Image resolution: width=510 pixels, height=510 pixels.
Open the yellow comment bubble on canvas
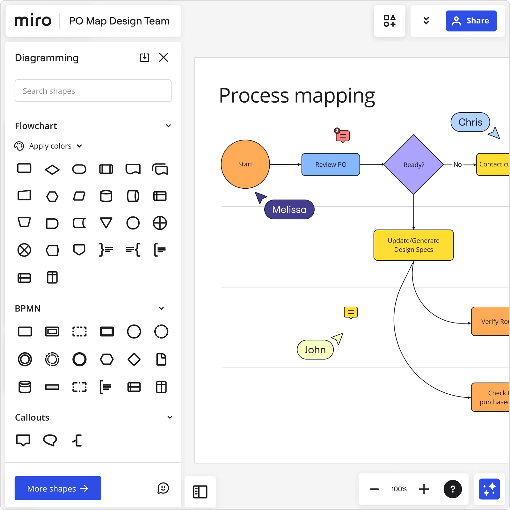351,313
